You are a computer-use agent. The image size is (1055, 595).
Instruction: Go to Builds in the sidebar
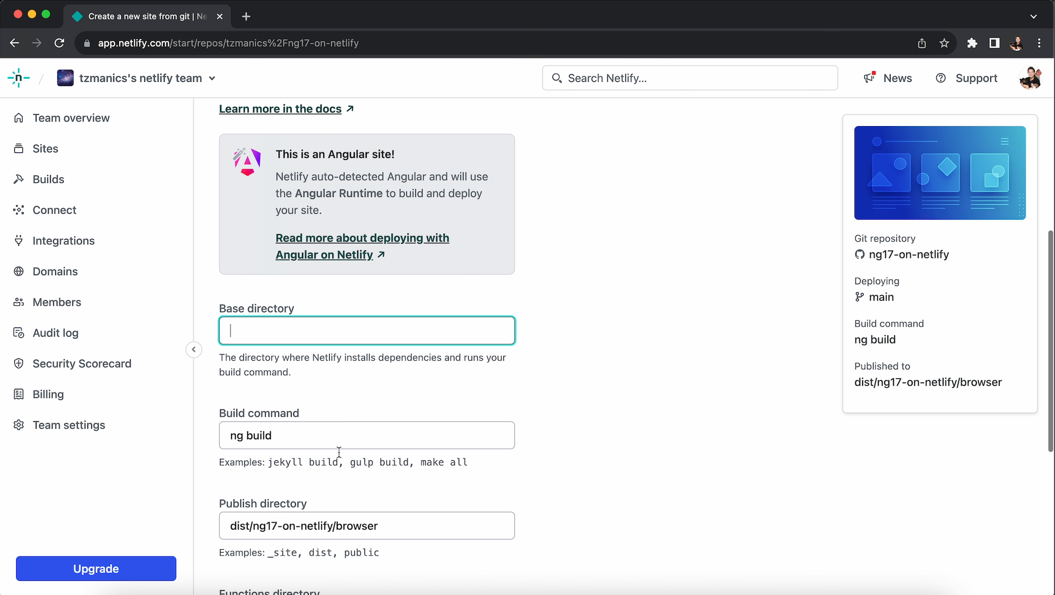tap(48, 179)
